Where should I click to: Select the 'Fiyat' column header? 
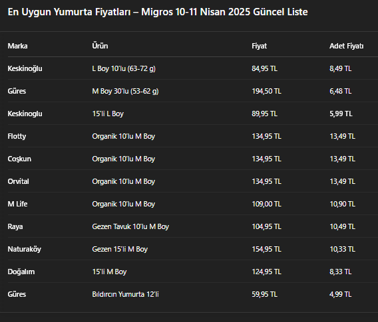click(x=259, y=46)
